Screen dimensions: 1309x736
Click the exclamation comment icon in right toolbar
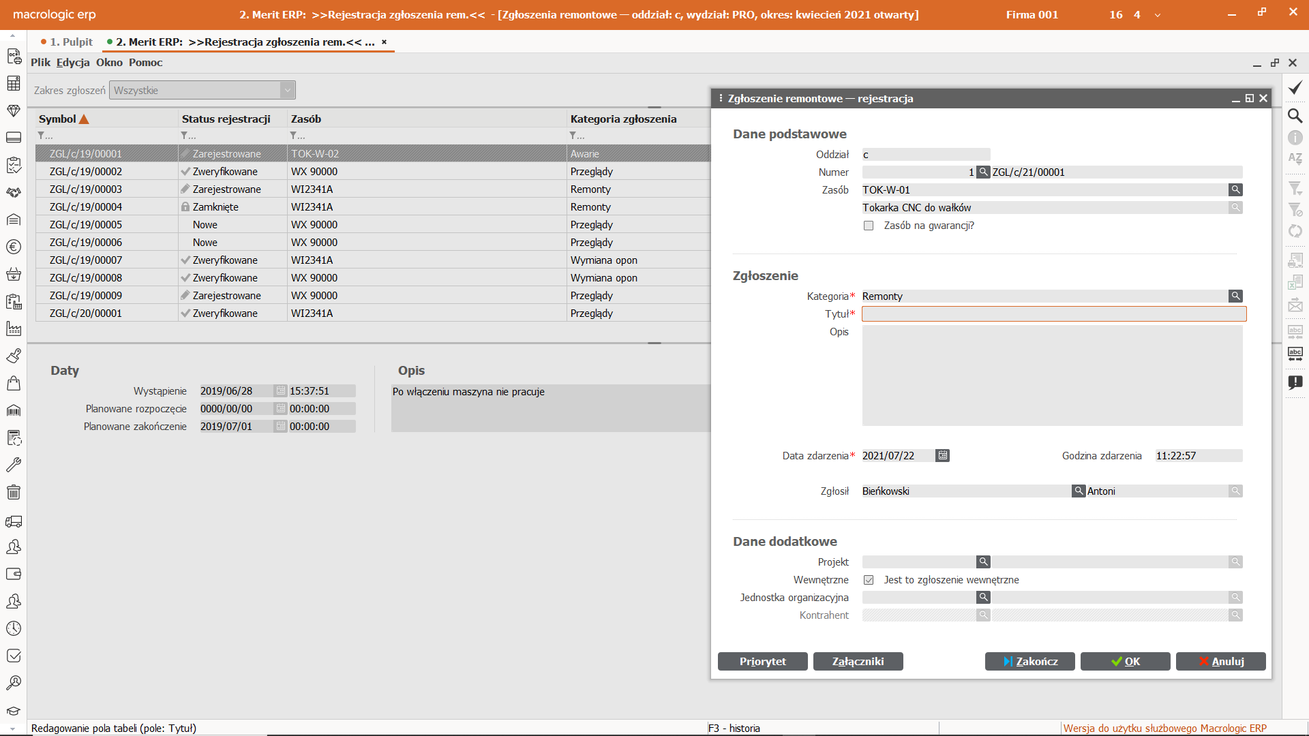1295,382
